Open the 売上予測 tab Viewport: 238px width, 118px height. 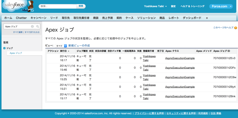click(107, 18)
